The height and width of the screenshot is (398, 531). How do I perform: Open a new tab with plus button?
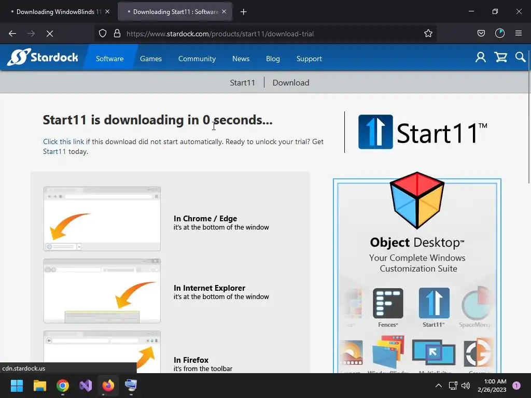point(243,12)
